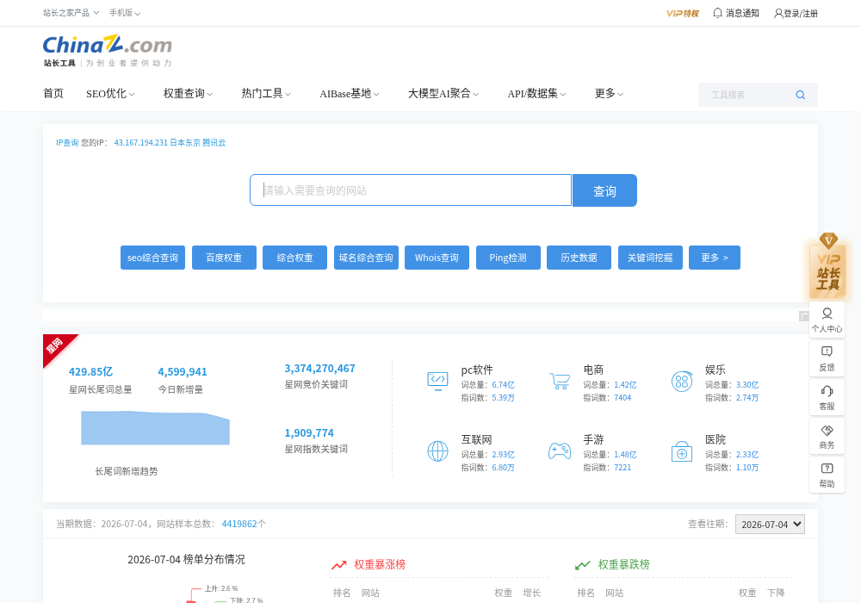Screen dimensions: 861x603
Task: Click the 长尾词新增趋势 area chart
Action: 155,428
